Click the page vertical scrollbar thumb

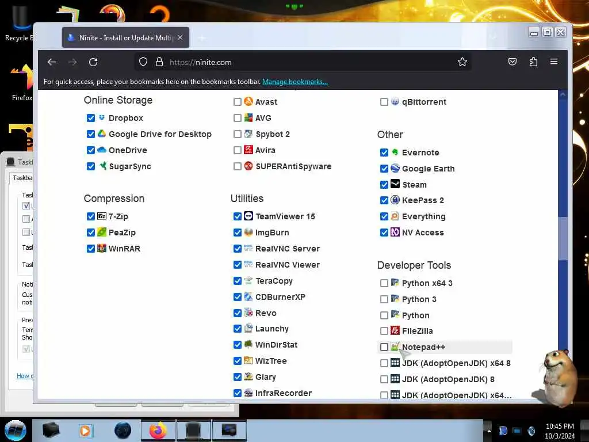pos(563,239)
